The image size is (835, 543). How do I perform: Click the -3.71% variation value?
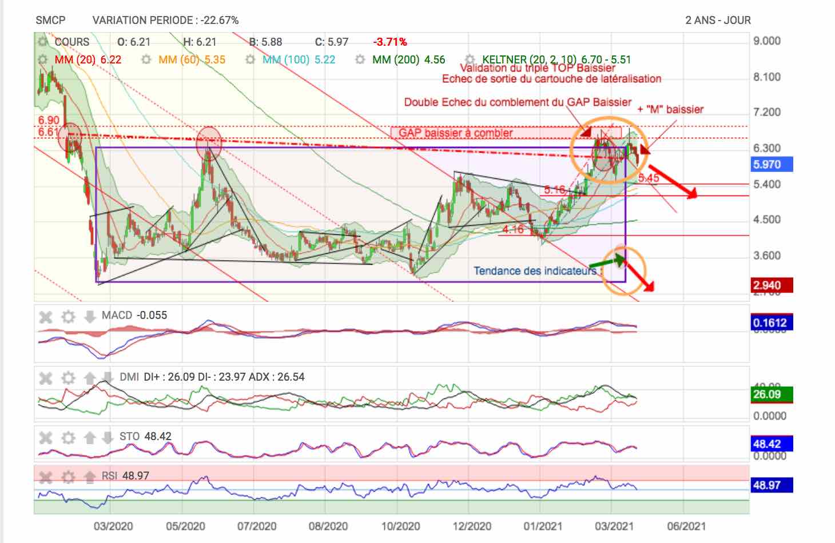pos(390,42)
